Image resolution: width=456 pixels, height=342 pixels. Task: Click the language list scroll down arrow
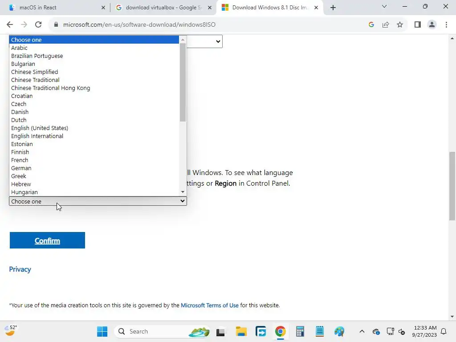183,192
